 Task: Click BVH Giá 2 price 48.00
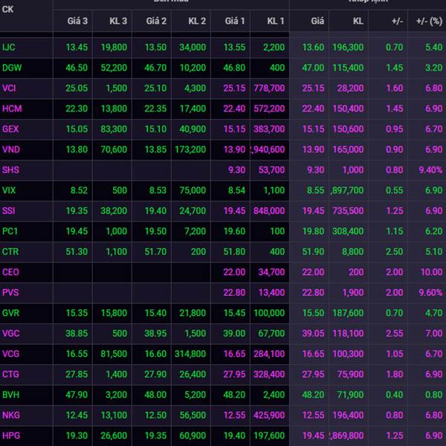coord(155,395)
